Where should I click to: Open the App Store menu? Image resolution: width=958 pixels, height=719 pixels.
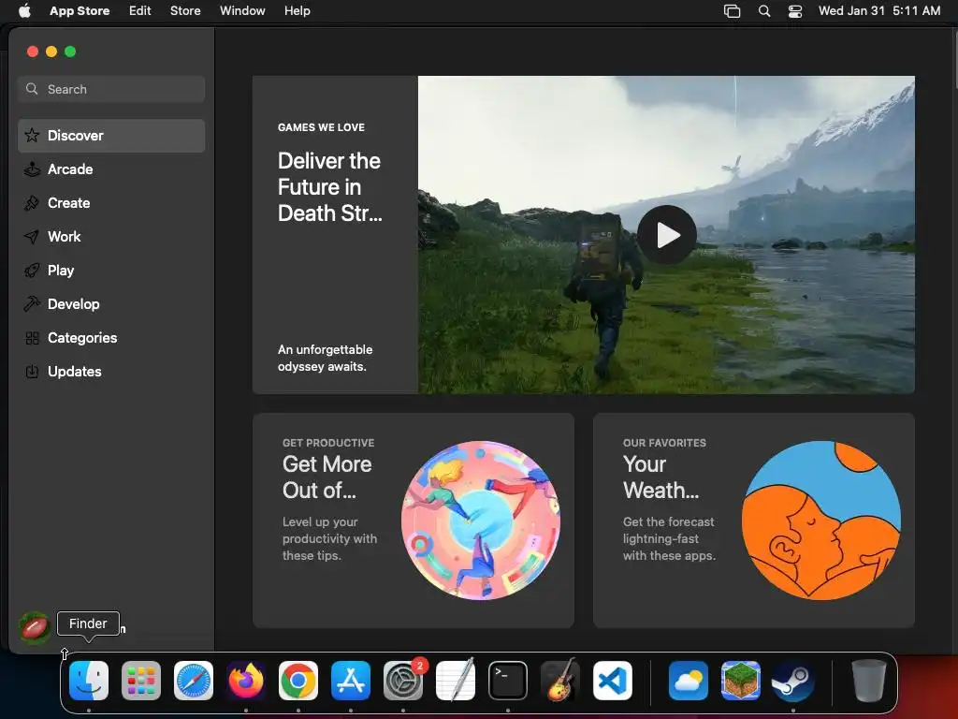tap(80, 10)
